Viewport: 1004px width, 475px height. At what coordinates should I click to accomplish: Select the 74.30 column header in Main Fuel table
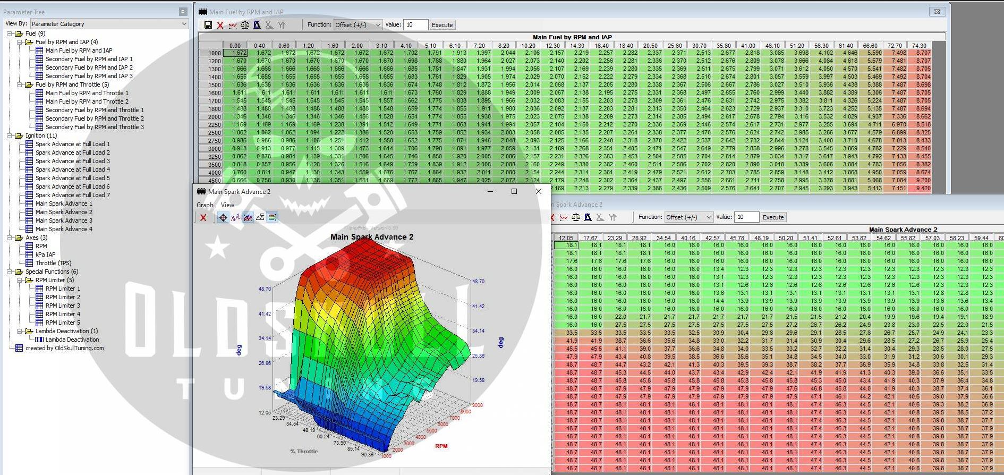[x=919, y=46]
